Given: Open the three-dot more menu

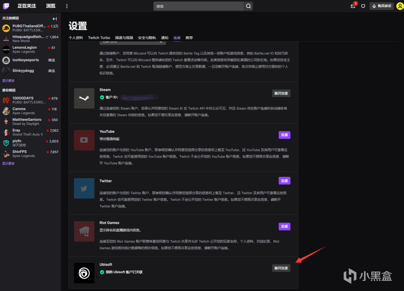Looking at the screenshot, I should pos(67,6).
